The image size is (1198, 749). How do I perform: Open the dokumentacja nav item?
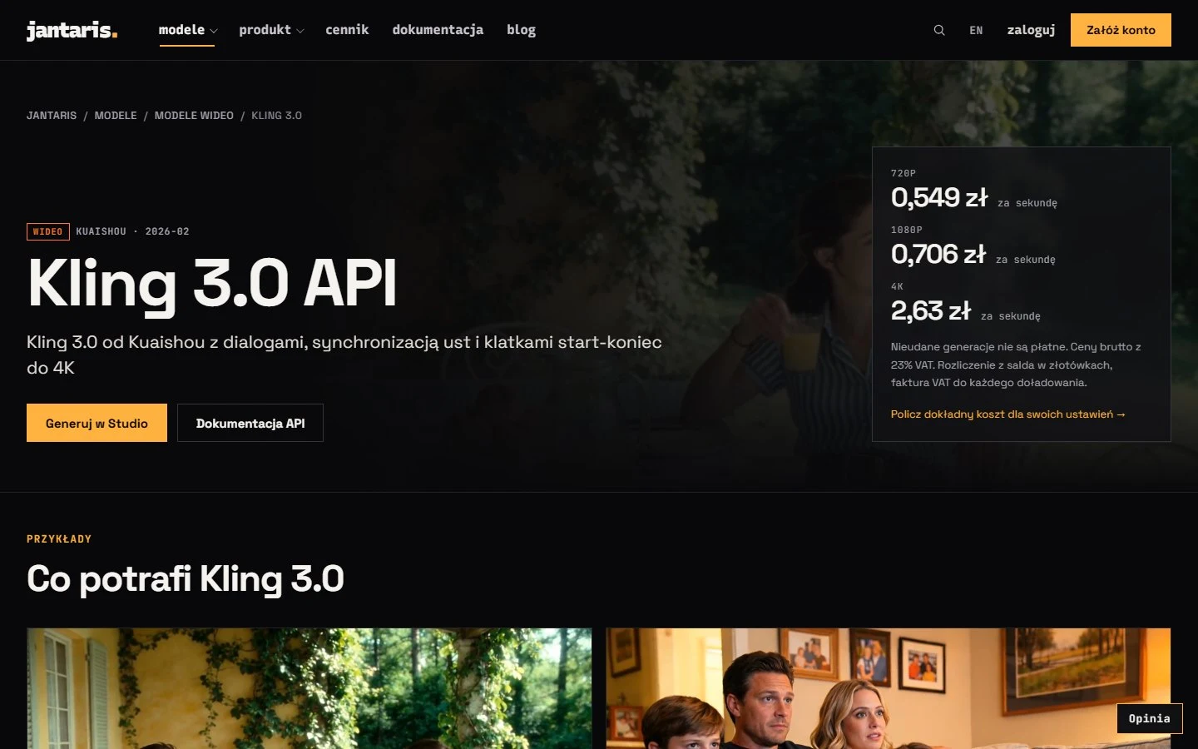point(438,30)
